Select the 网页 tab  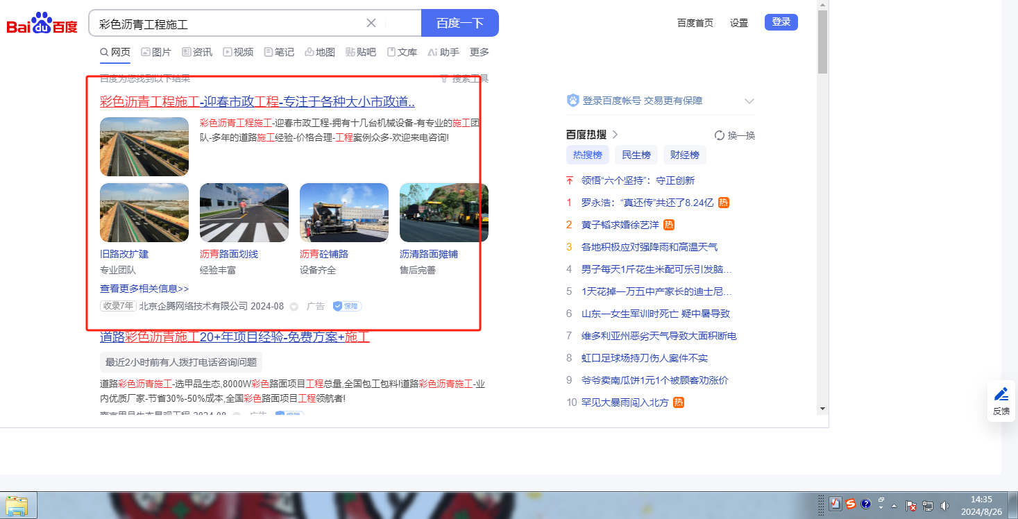point(115,52)
